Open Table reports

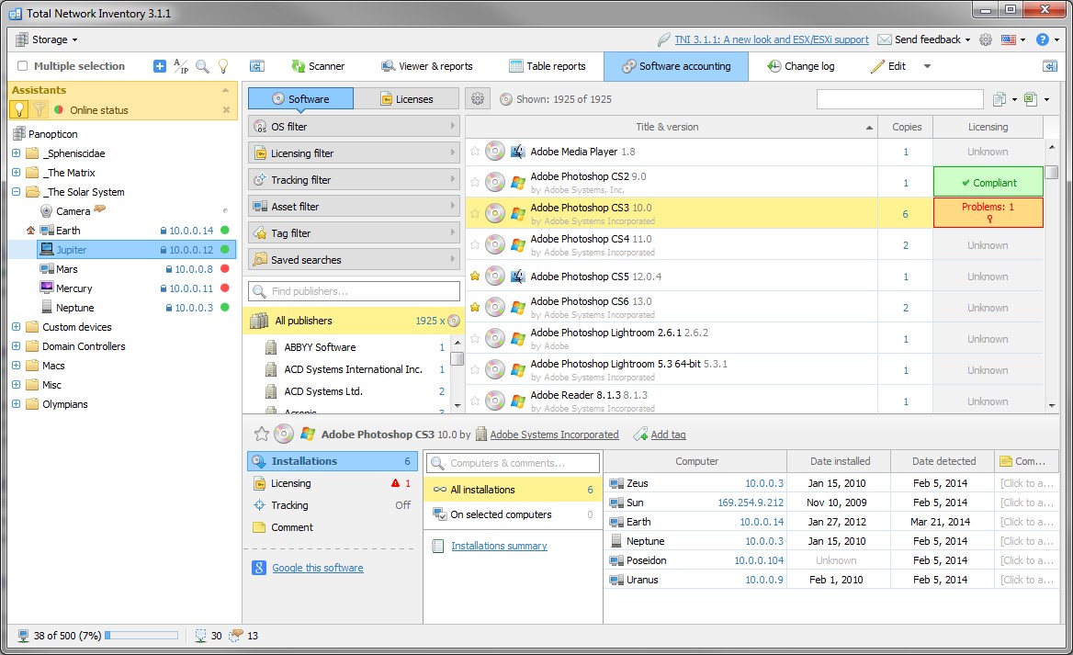pos(549,65)
